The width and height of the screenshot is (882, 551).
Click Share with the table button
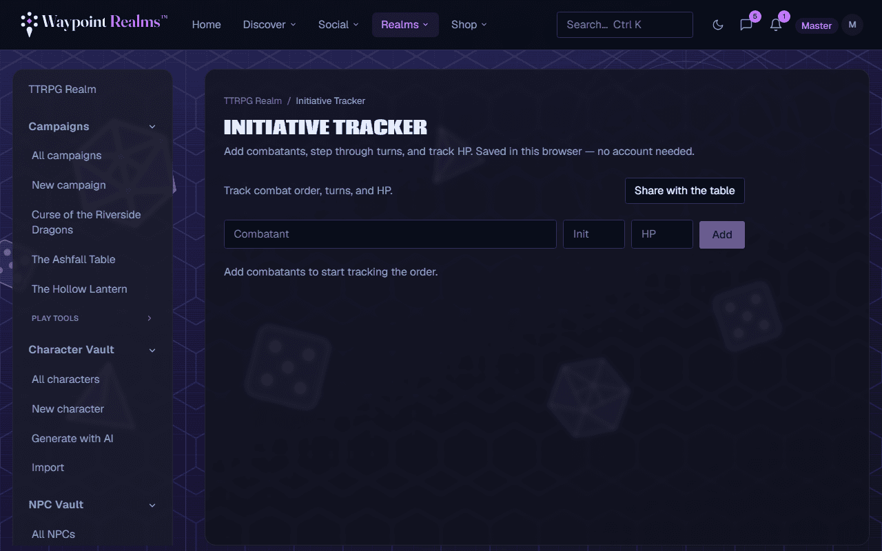(x=685, y=191)
